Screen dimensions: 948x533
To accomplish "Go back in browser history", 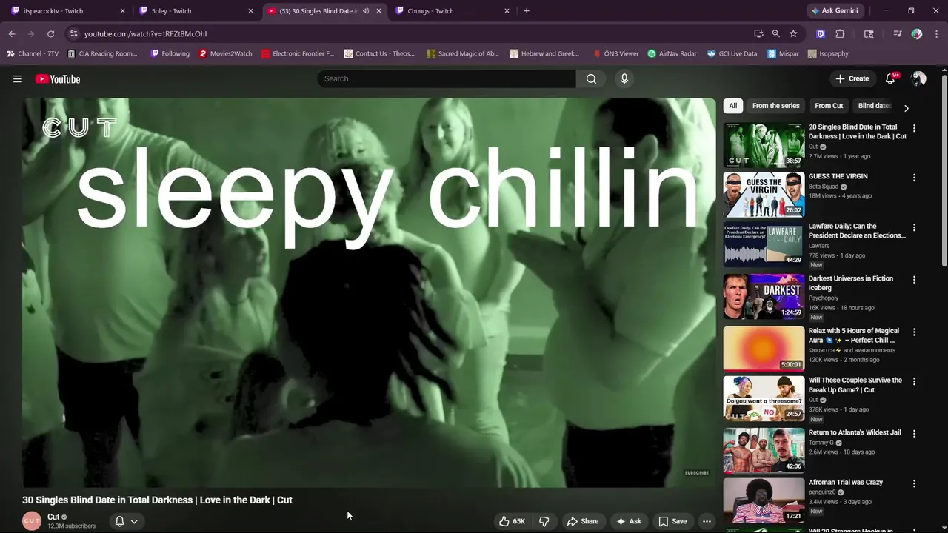I will pyautogui.click(x=12, y=33).
